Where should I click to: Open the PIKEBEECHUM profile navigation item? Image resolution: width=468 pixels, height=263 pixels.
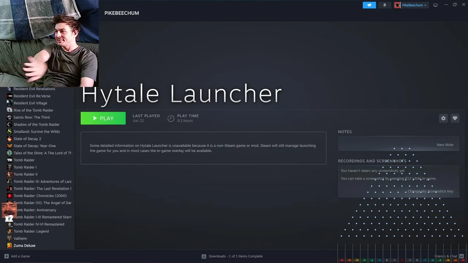pos(122,13)
